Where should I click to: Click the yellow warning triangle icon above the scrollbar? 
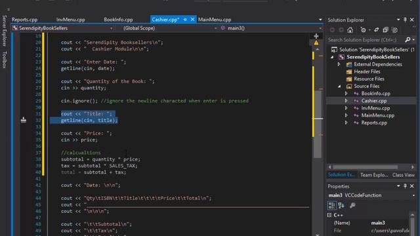pos(316,43)
